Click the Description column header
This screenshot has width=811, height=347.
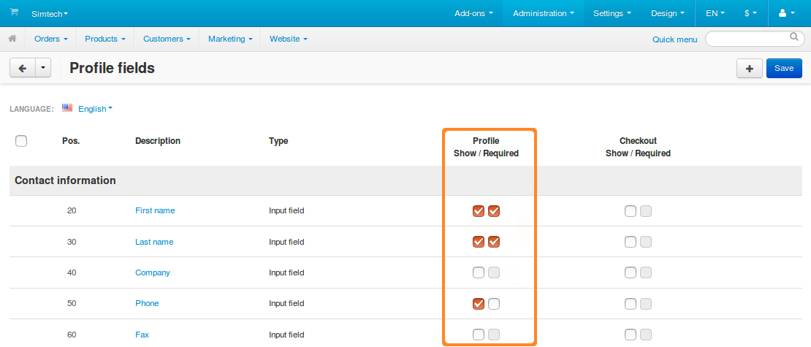point(158,141)
